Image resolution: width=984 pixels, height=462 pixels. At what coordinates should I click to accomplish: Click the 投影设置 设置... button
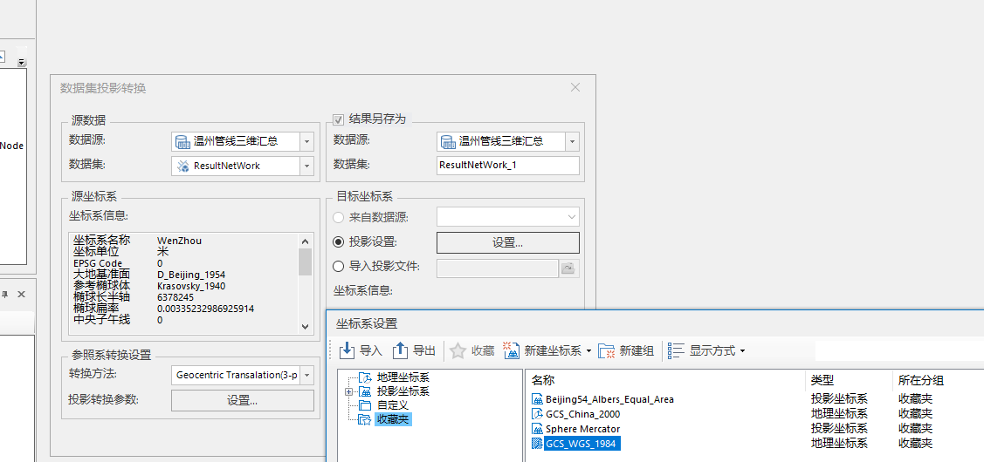click(x=507, y=242)
